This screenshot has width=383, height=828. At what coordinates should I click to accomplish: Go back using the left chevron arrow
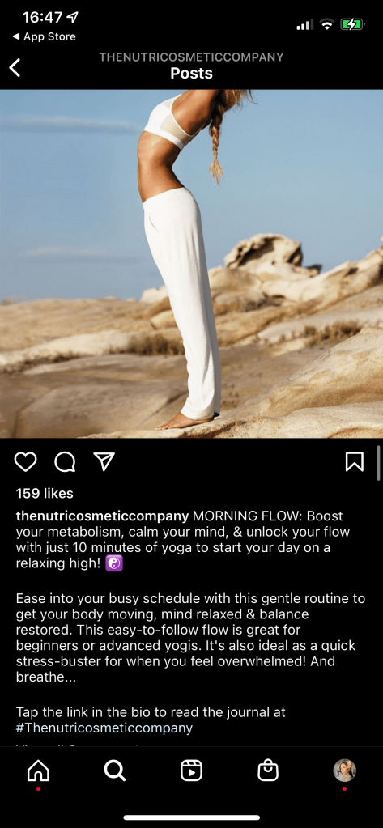[x=15, y=67]
